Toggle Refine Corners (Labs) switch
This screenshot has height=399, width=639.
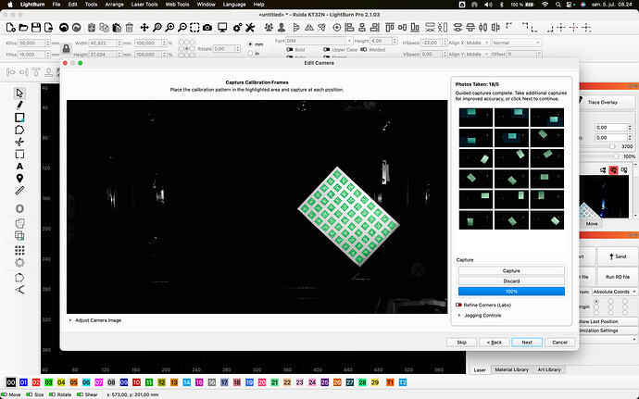coord(458,305)
